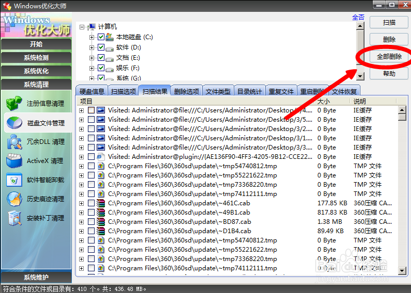Uncheck the 本地磁盘 (C:) checkbox
Viewport: 411px width, 293px height.
(x=101, y=37)
